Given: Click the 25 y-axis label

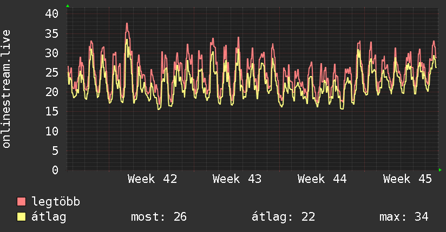Looking at the screenshot, I should pos(52,73).
